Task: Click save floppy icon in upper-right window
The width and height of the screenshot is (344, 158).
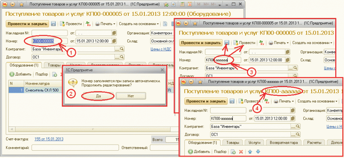Action: pyautogui.click(x=227, y=43)
